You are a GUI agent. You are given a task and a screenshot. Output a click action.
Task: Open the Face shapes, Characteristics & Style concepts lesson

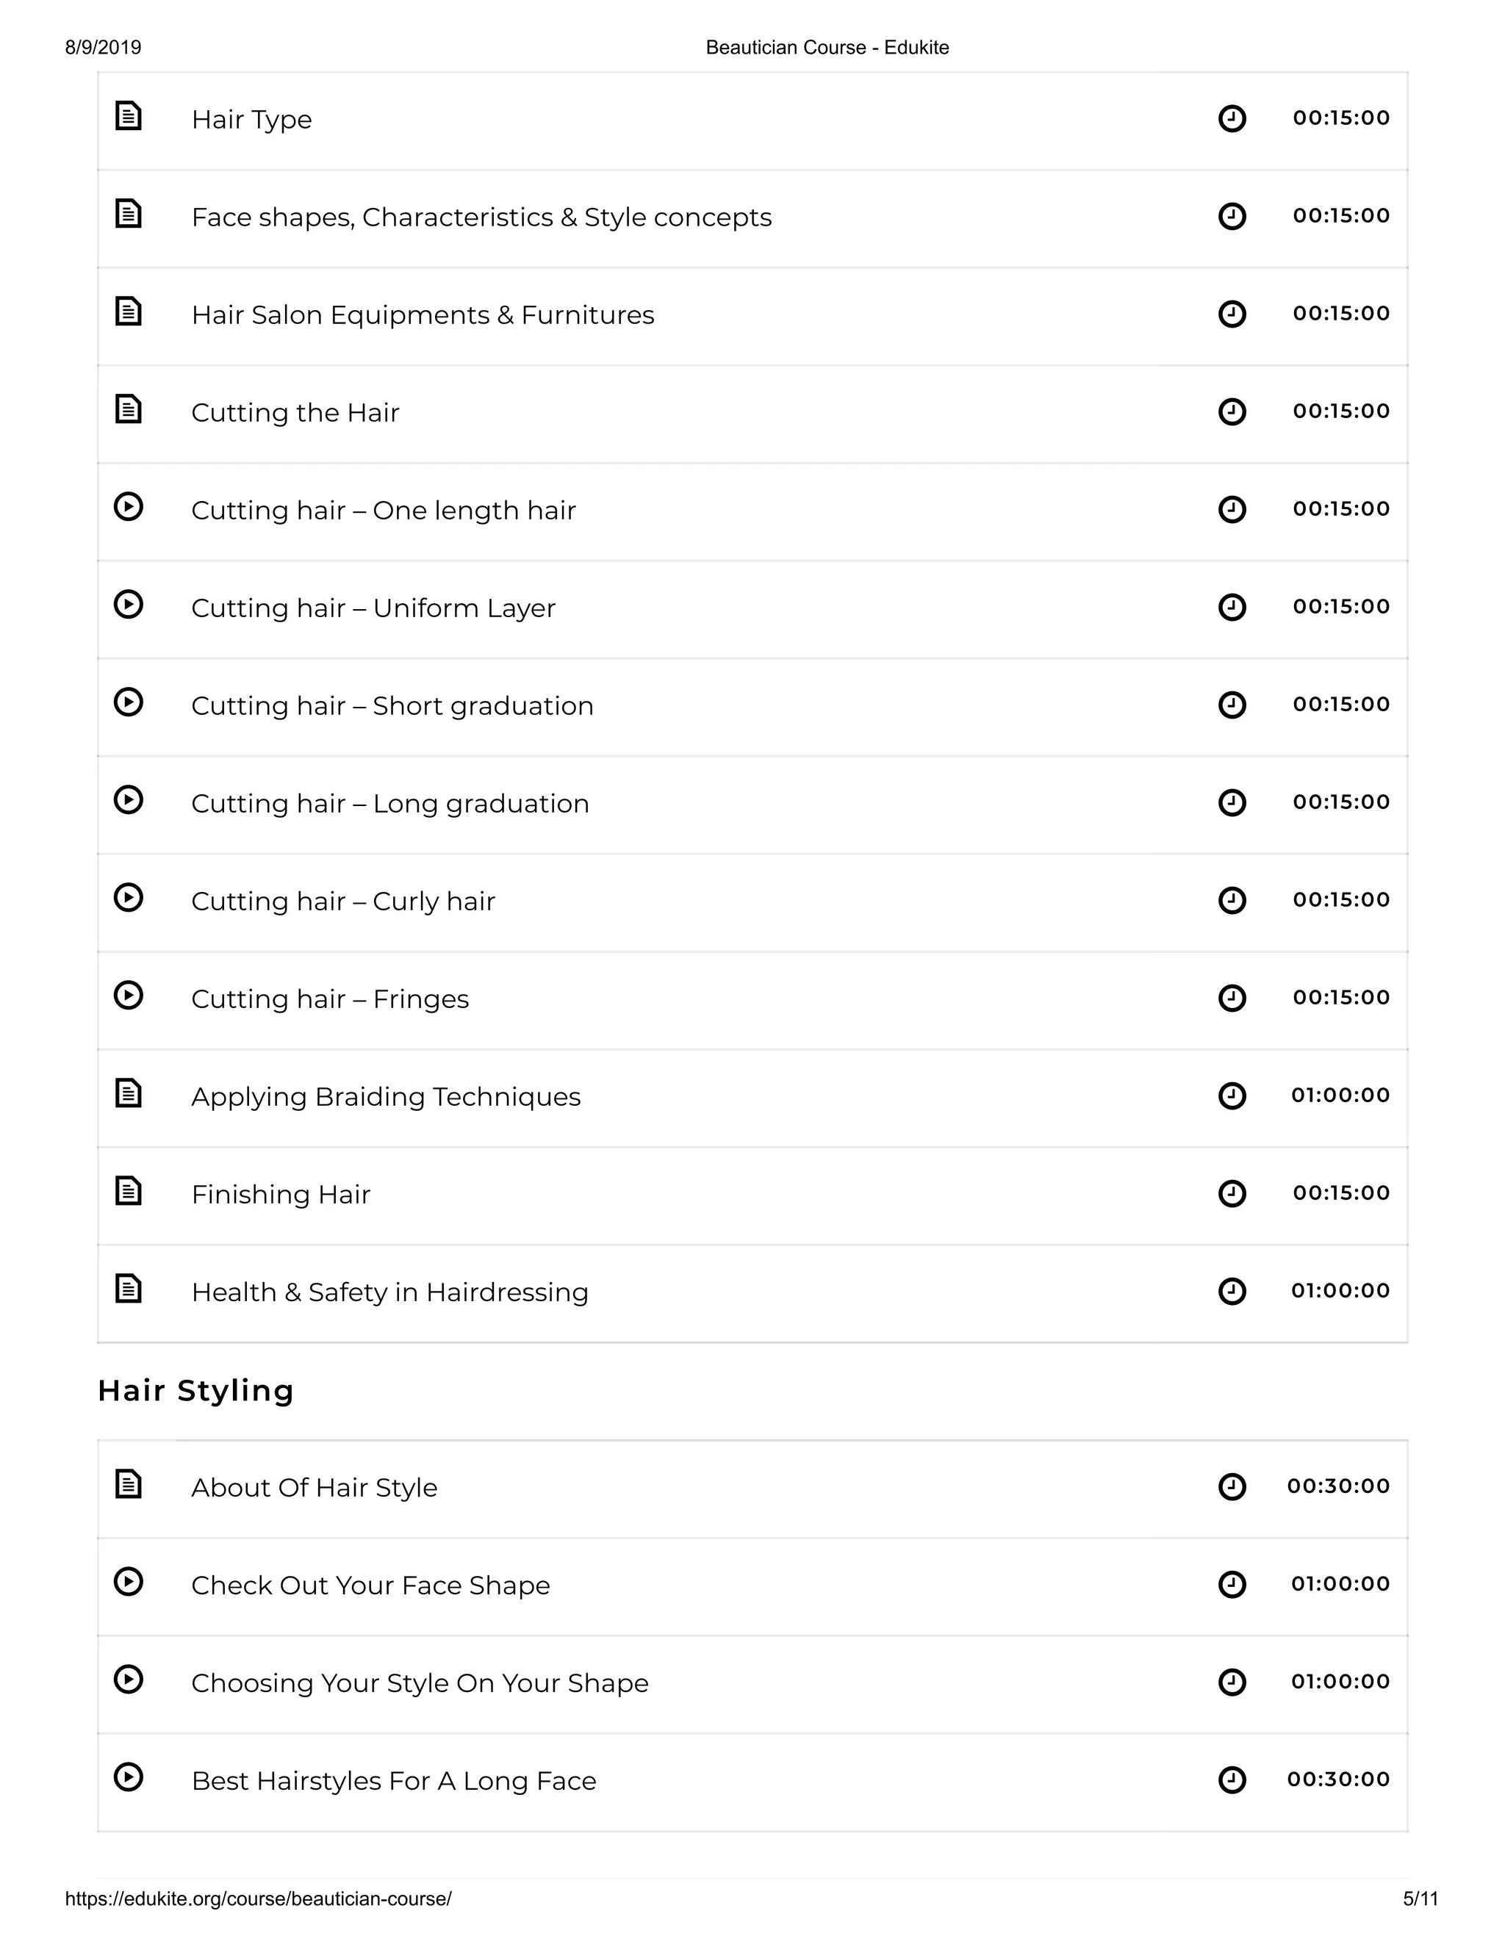point(481,217)
